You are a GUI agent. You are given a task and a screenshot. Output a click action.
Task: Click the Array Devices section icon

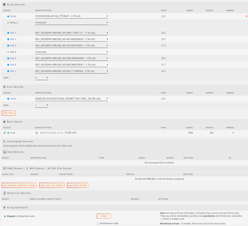tap(4, 5)
